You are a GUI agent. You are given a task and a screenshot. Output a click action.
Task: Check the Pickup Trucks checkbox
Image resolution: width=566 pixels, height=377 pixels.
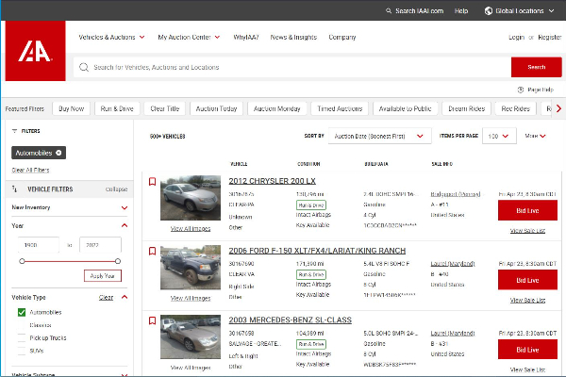click(x=22, y=338)
